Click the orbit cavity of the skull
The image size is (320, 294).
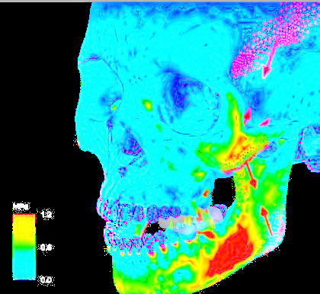coord(187,101)
